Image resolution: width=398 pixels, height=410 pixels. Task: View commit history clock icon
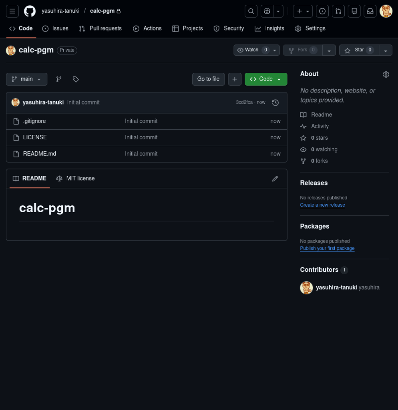pos(275,102)
